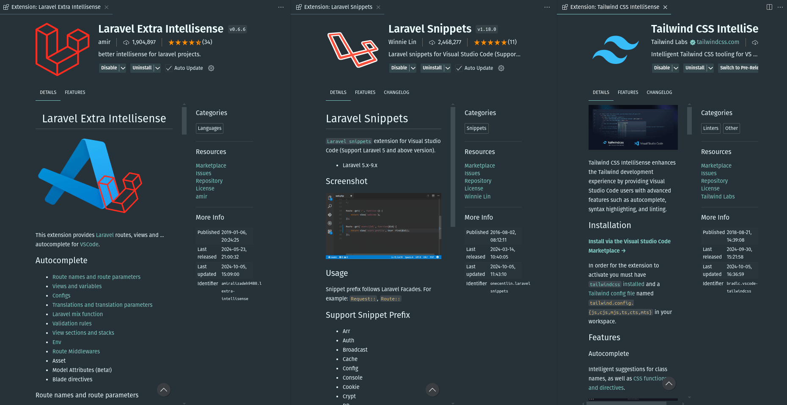This screenshot has width=787, height=405.
Task: Toggle Auto Update for Laravel Snippets
Action: coord(459,68)
